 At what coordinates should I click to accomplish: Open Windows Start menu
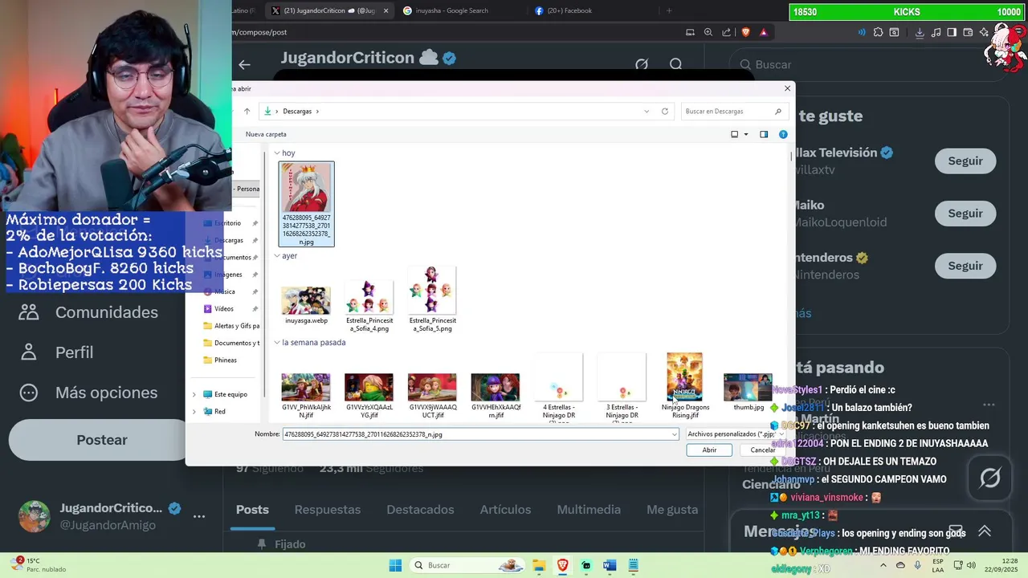pos(395,565)
